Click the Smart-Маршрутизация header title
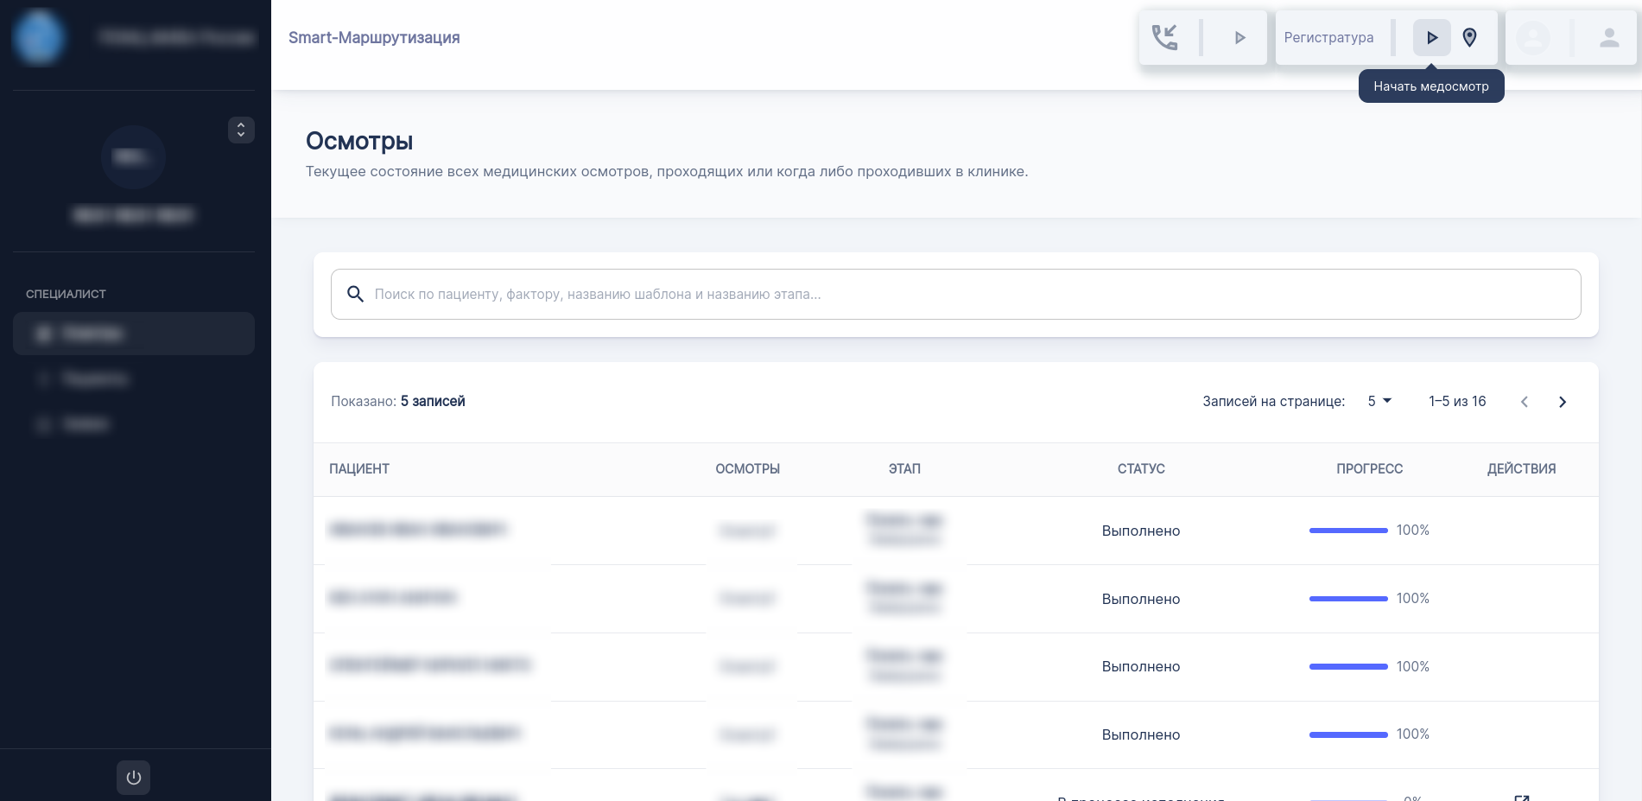Screen dimensions: 1642x801 click(x=374, y=37)
